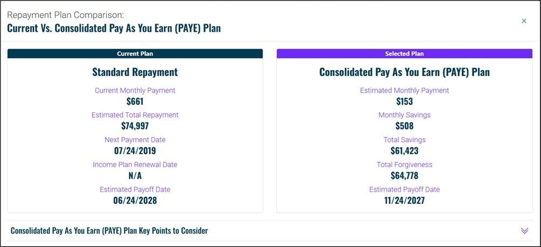This screenshot has height=247, width=541.
Task: Expand Key Points to Consider chevron
Action: (x=524, y=231)
